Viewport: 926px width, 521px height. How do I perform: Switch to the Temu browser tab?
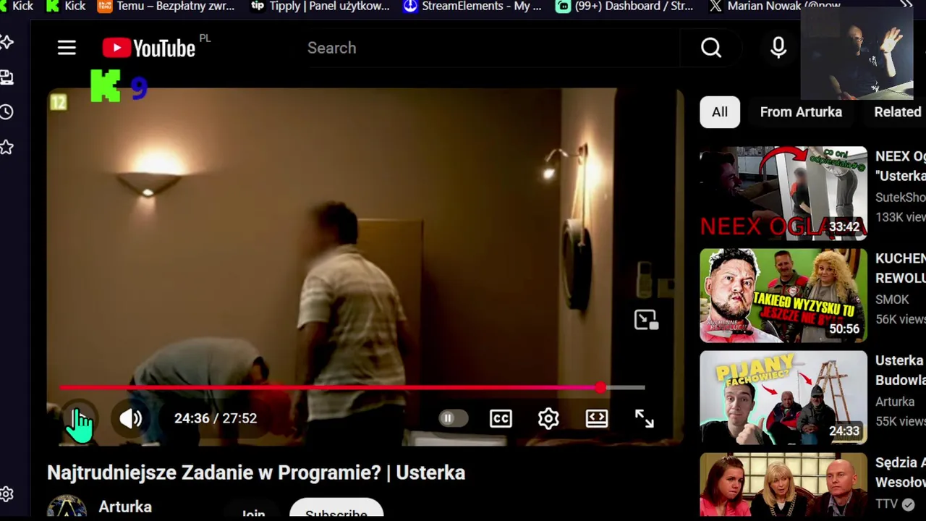pos(166,6)
